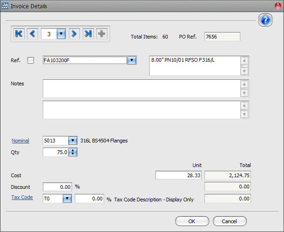Click the tax rate percent field

(89, 199)
